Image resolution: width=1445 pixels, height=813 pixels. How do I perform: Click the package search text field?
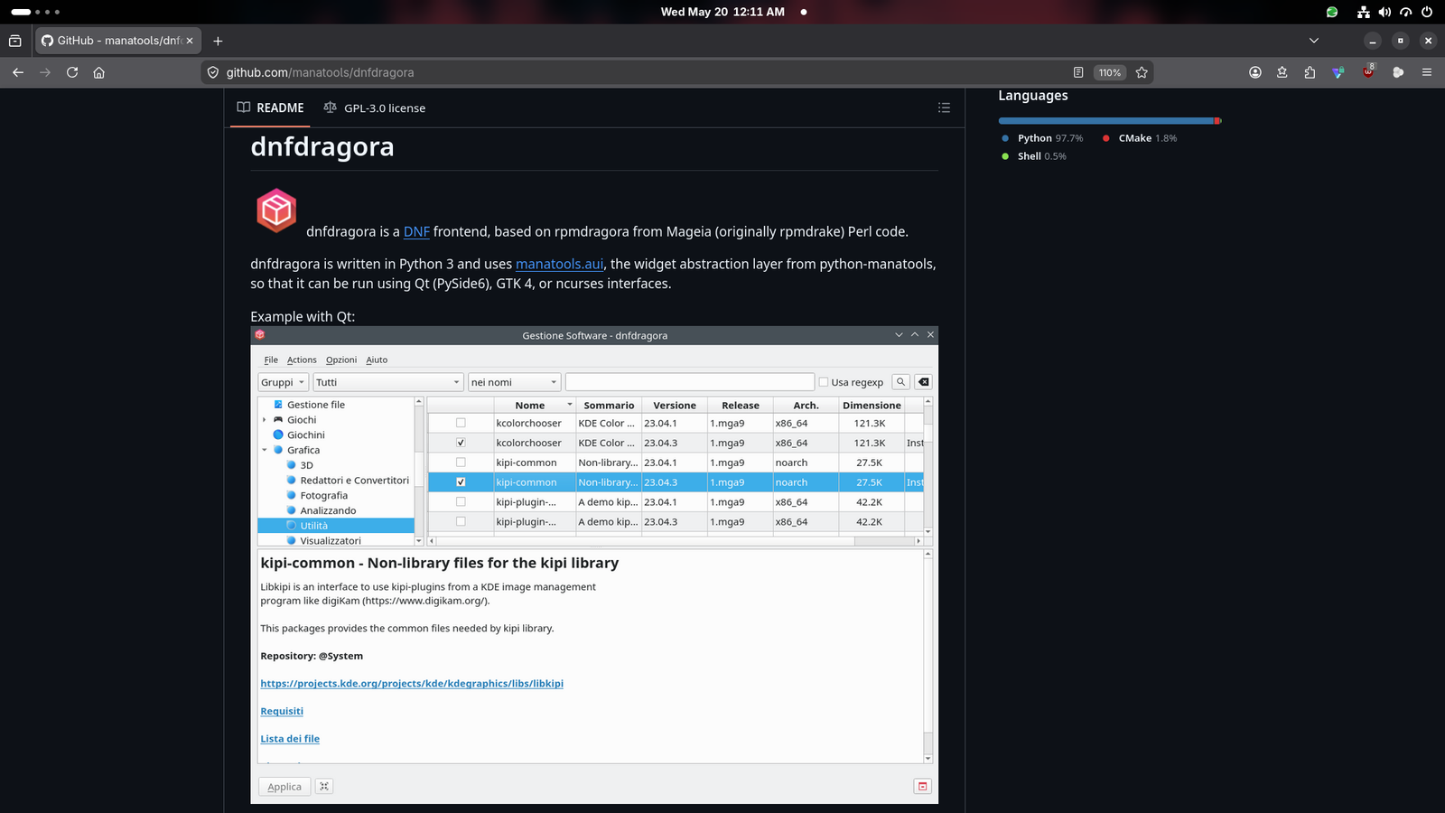690,382
